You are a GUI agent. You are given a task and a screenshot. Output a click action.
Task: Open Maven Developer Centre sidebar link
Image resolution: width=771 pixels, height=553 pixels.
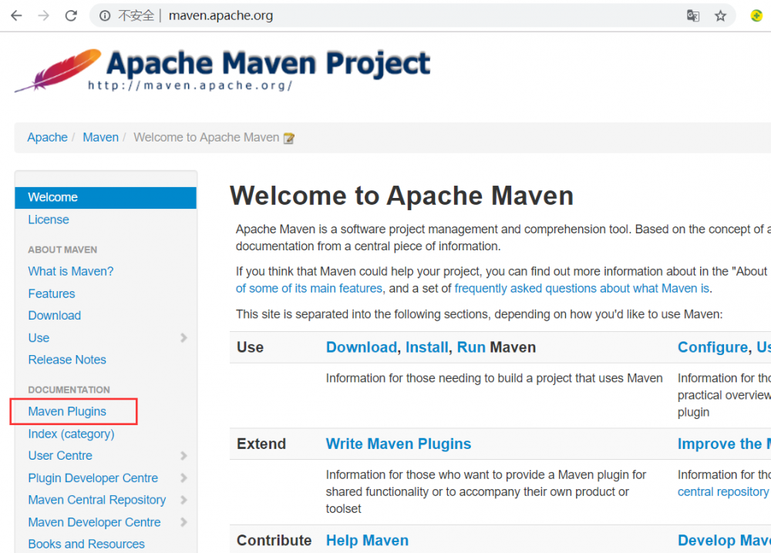click(94, 522)
